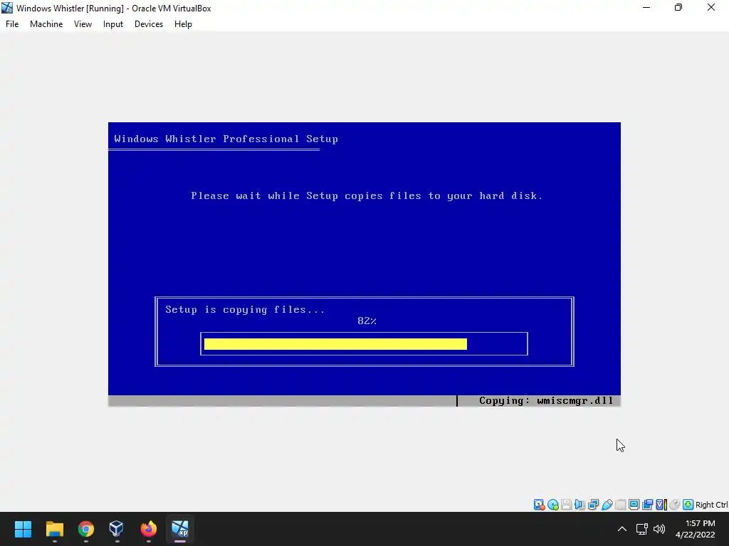Screen dimensions: 729x546
Task: Restore down the VirtualBox window
Action: click(678, 8)
